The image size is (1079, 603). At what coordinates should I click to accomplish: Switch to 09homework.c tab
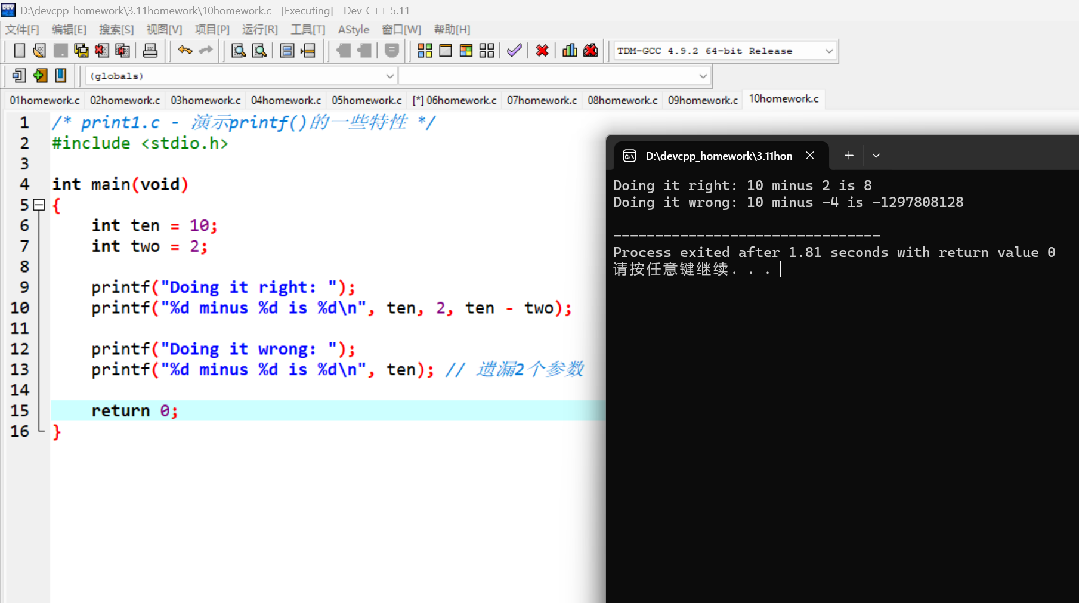pyautogui.click(x=703, y=100)
